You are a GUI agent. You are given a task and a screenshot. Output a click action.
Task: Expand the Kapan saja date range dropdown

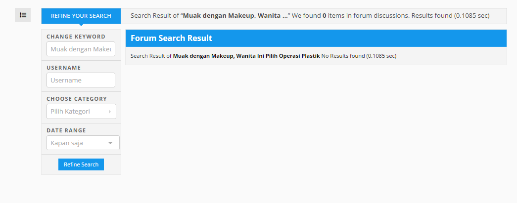coord(83,143)
